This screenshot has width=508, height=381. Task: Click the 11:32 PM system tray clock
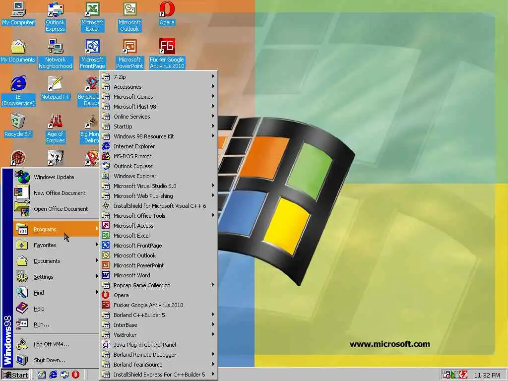pos(487,376)
